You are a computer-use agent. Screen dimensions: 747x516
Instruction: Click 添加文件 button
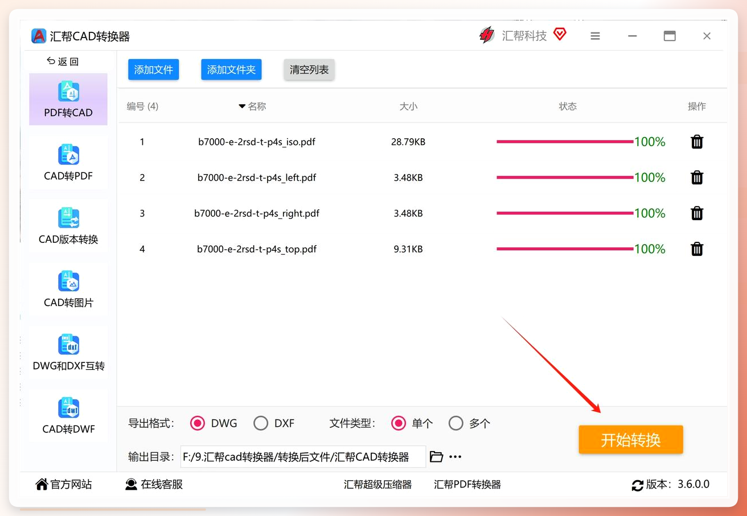pyautogui.click(x=154, y=70)
